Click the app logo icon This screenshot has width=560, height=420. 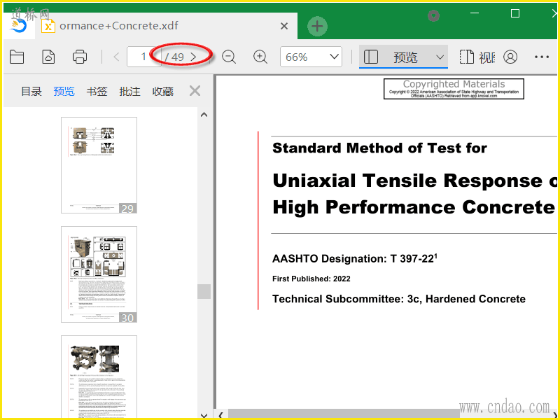coord(19,26)
